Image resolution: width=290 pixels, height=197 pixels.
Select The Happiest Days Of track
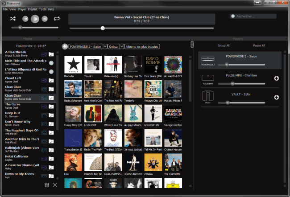[x=30, y=132]
